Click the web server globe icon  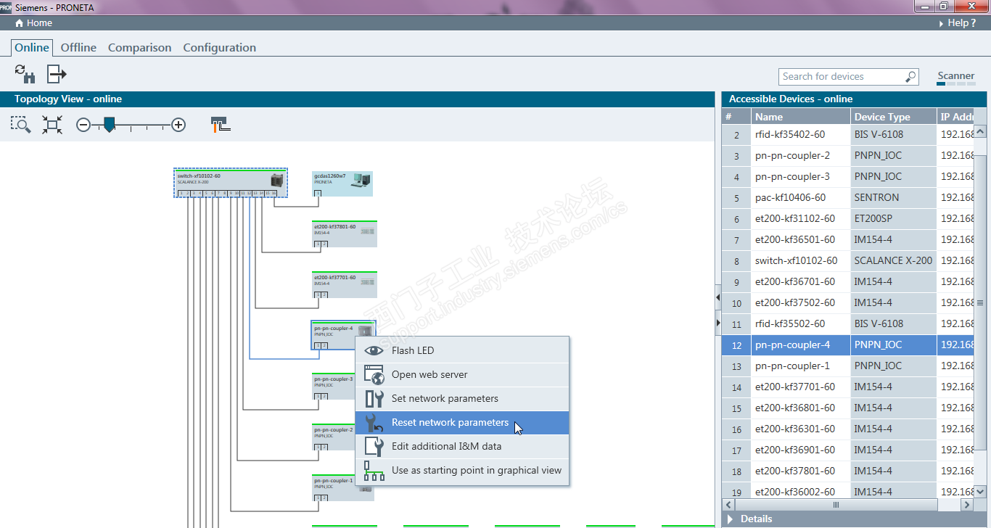(374, 374)
